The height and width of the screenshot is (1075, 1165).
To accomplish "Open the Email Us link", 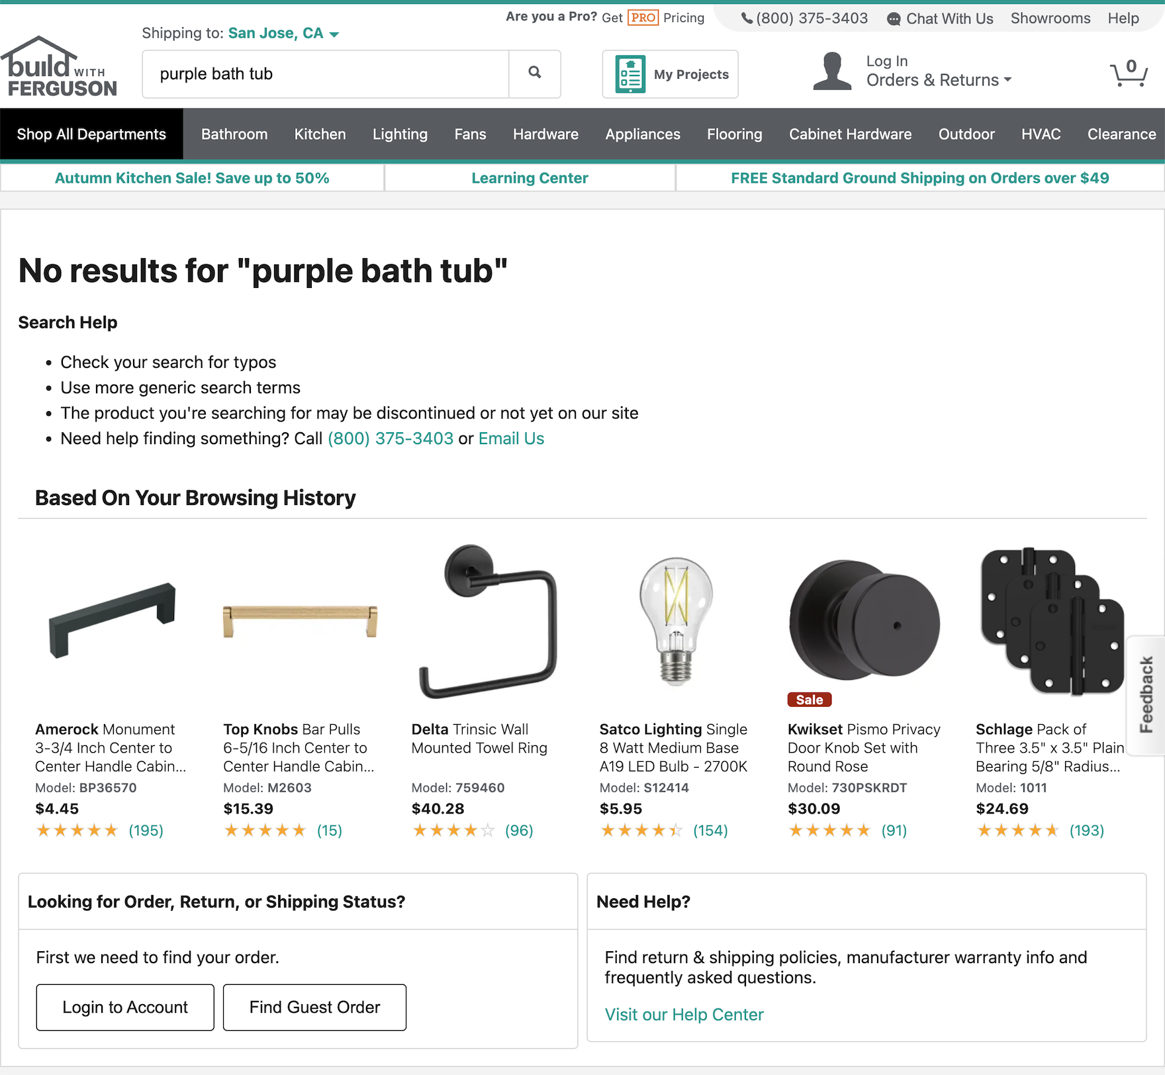I will click(511, 439).
